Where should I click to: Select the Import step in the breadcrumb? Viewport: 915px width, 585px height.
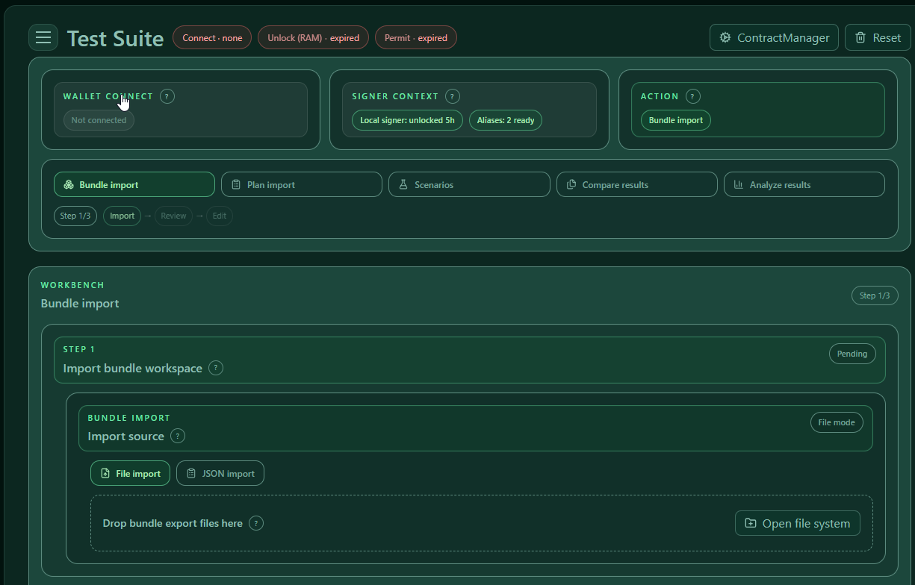(122, 216)
